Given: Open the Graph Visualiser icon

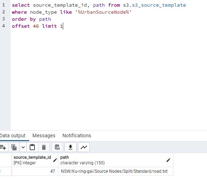Looking at the screenshot, I should (84, 147).
